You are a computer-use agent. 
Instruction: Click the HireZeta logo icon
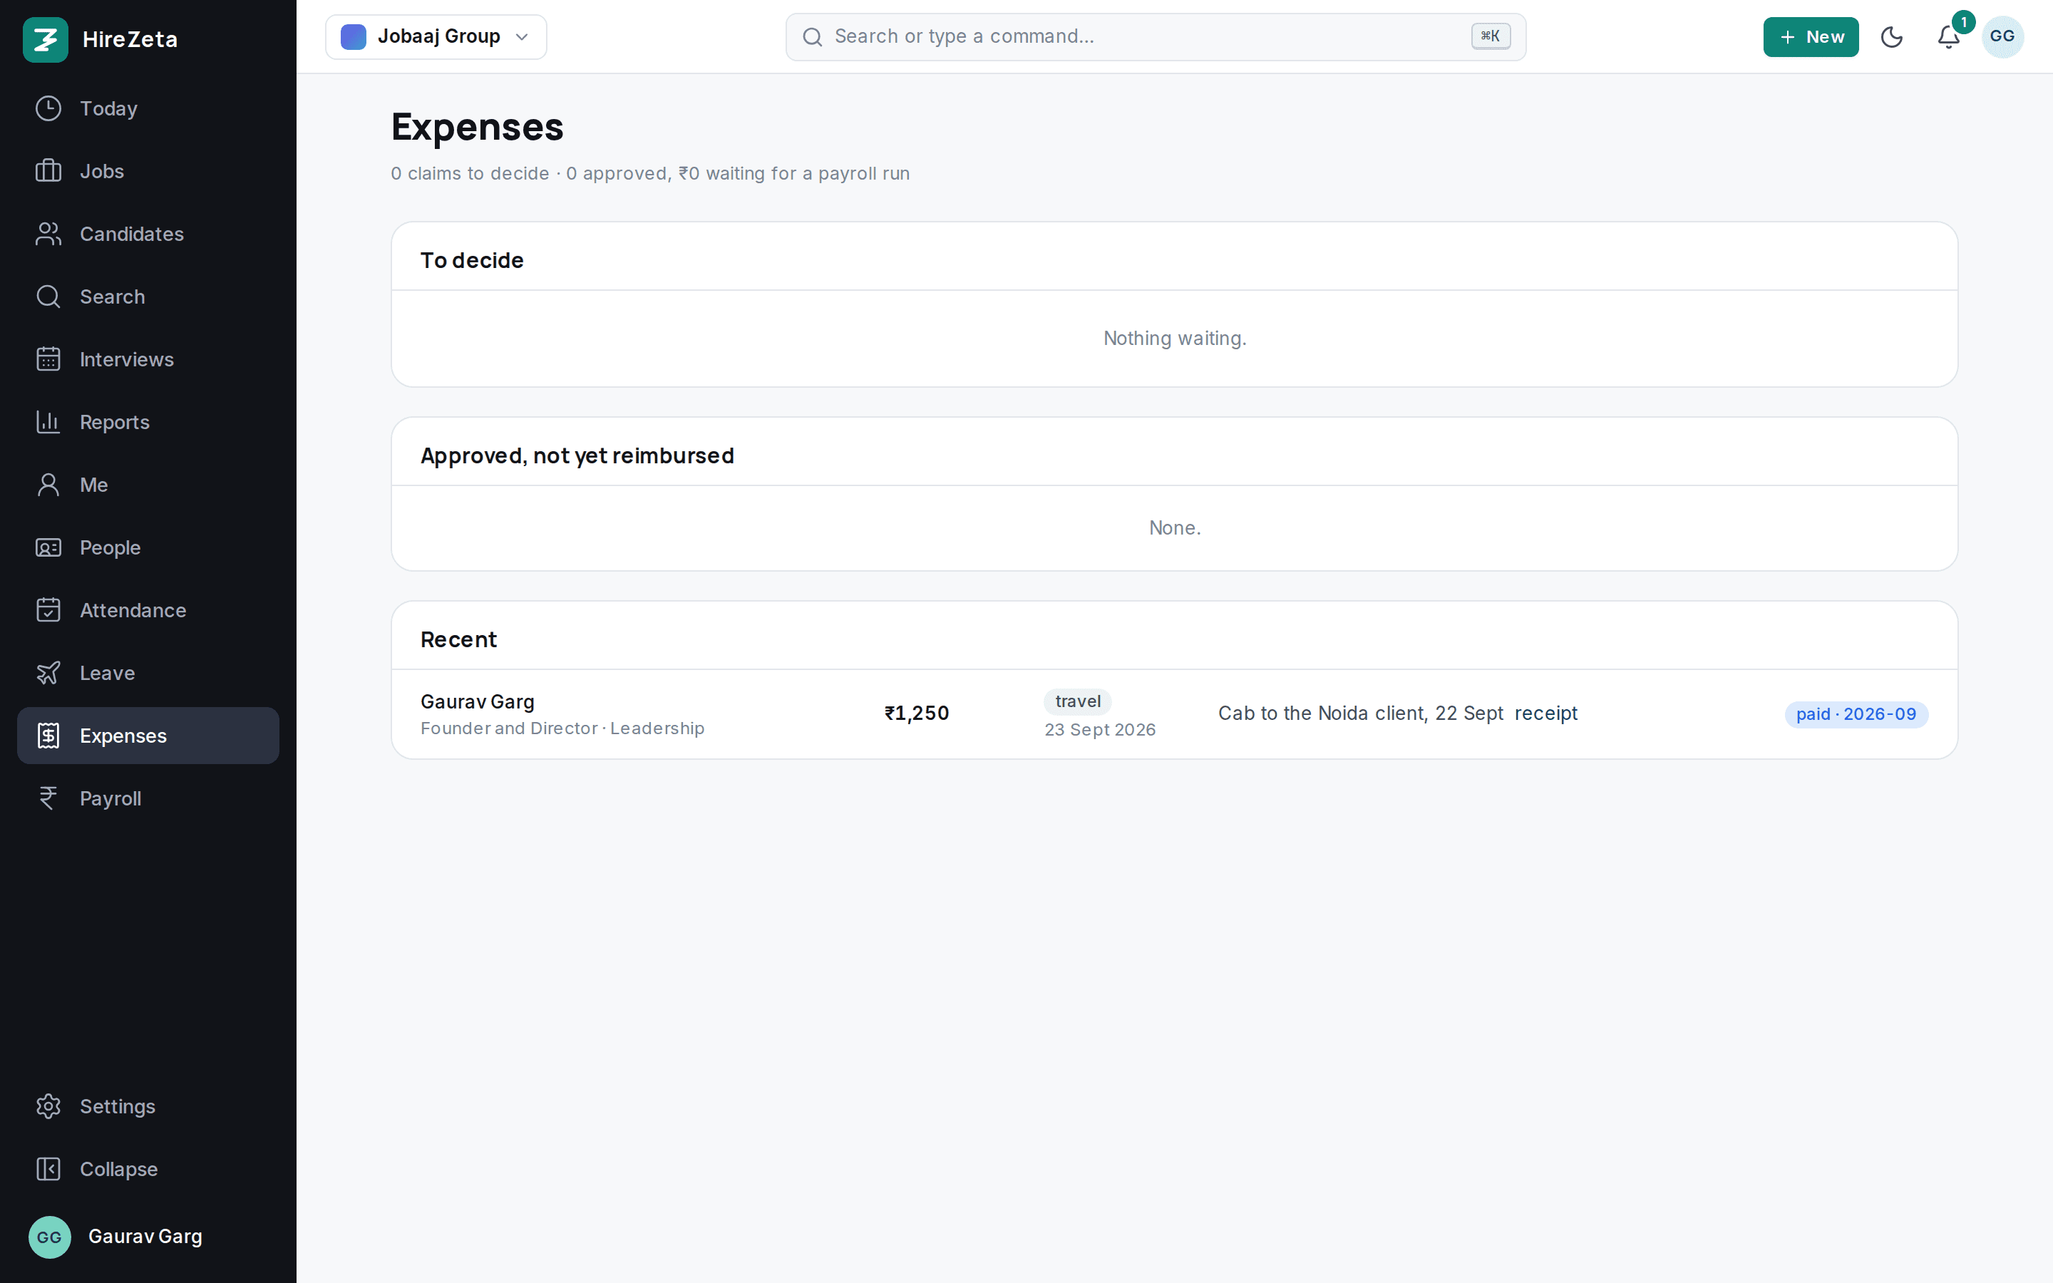(45, 39)
